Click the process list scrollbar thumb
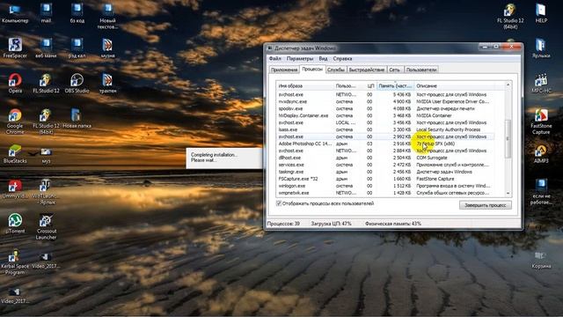Screen dimensions: 563x317 [508, 139]
